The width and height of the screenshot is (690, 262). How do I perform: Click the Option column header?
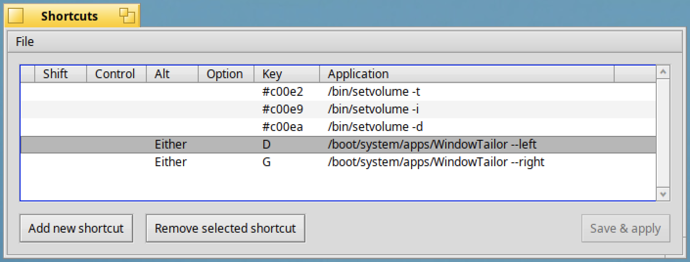(226, 74)
